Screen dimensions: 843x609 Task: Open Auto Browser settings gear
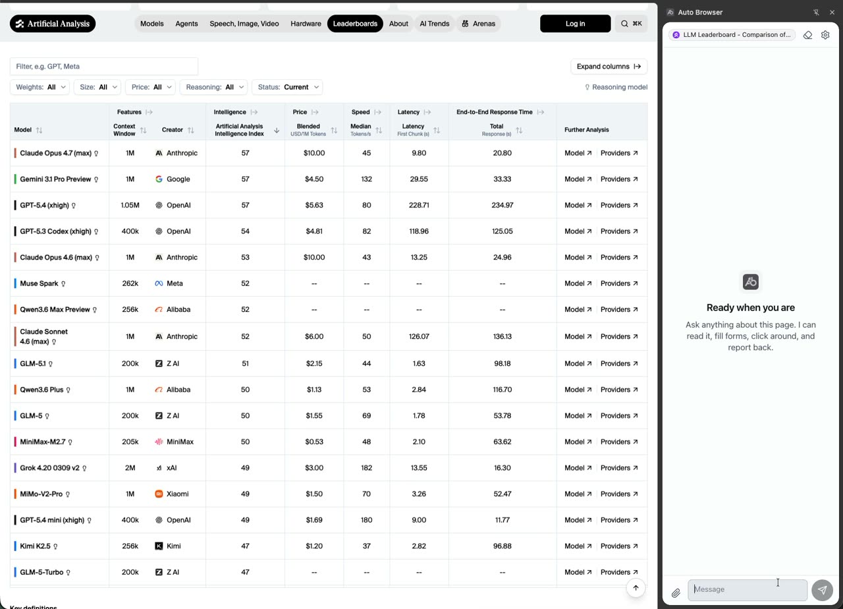(x=825, y=35)
